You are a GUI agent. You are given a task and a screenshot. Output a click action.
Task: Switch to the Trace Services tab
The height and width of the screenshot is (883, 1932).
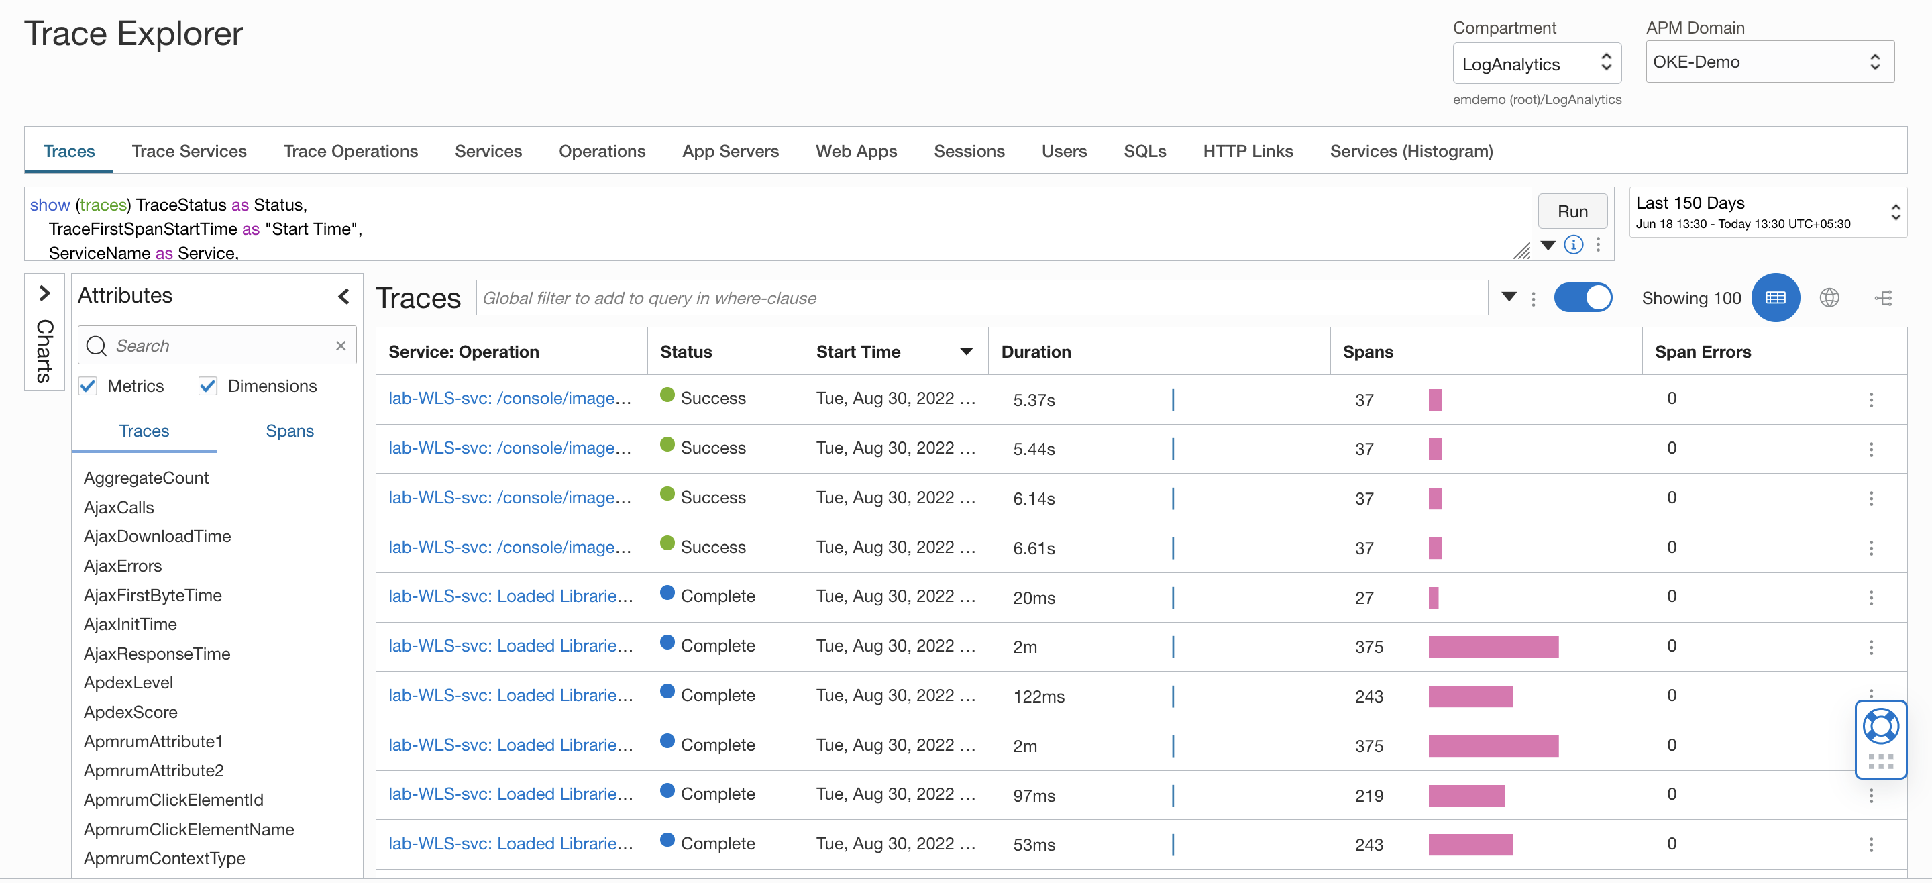click(189, 151)
